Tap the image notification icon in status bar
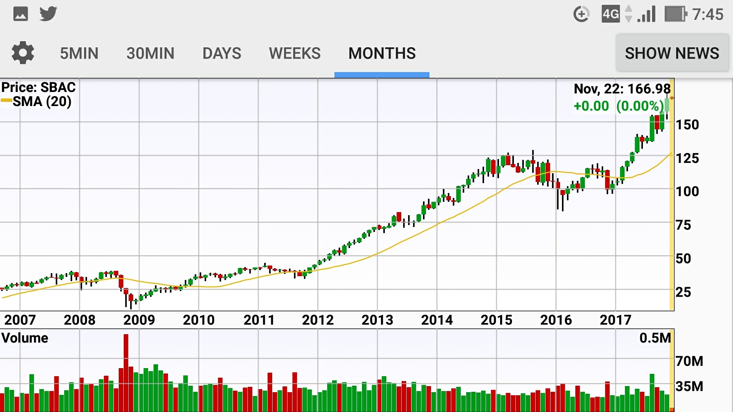 point(21,14)
